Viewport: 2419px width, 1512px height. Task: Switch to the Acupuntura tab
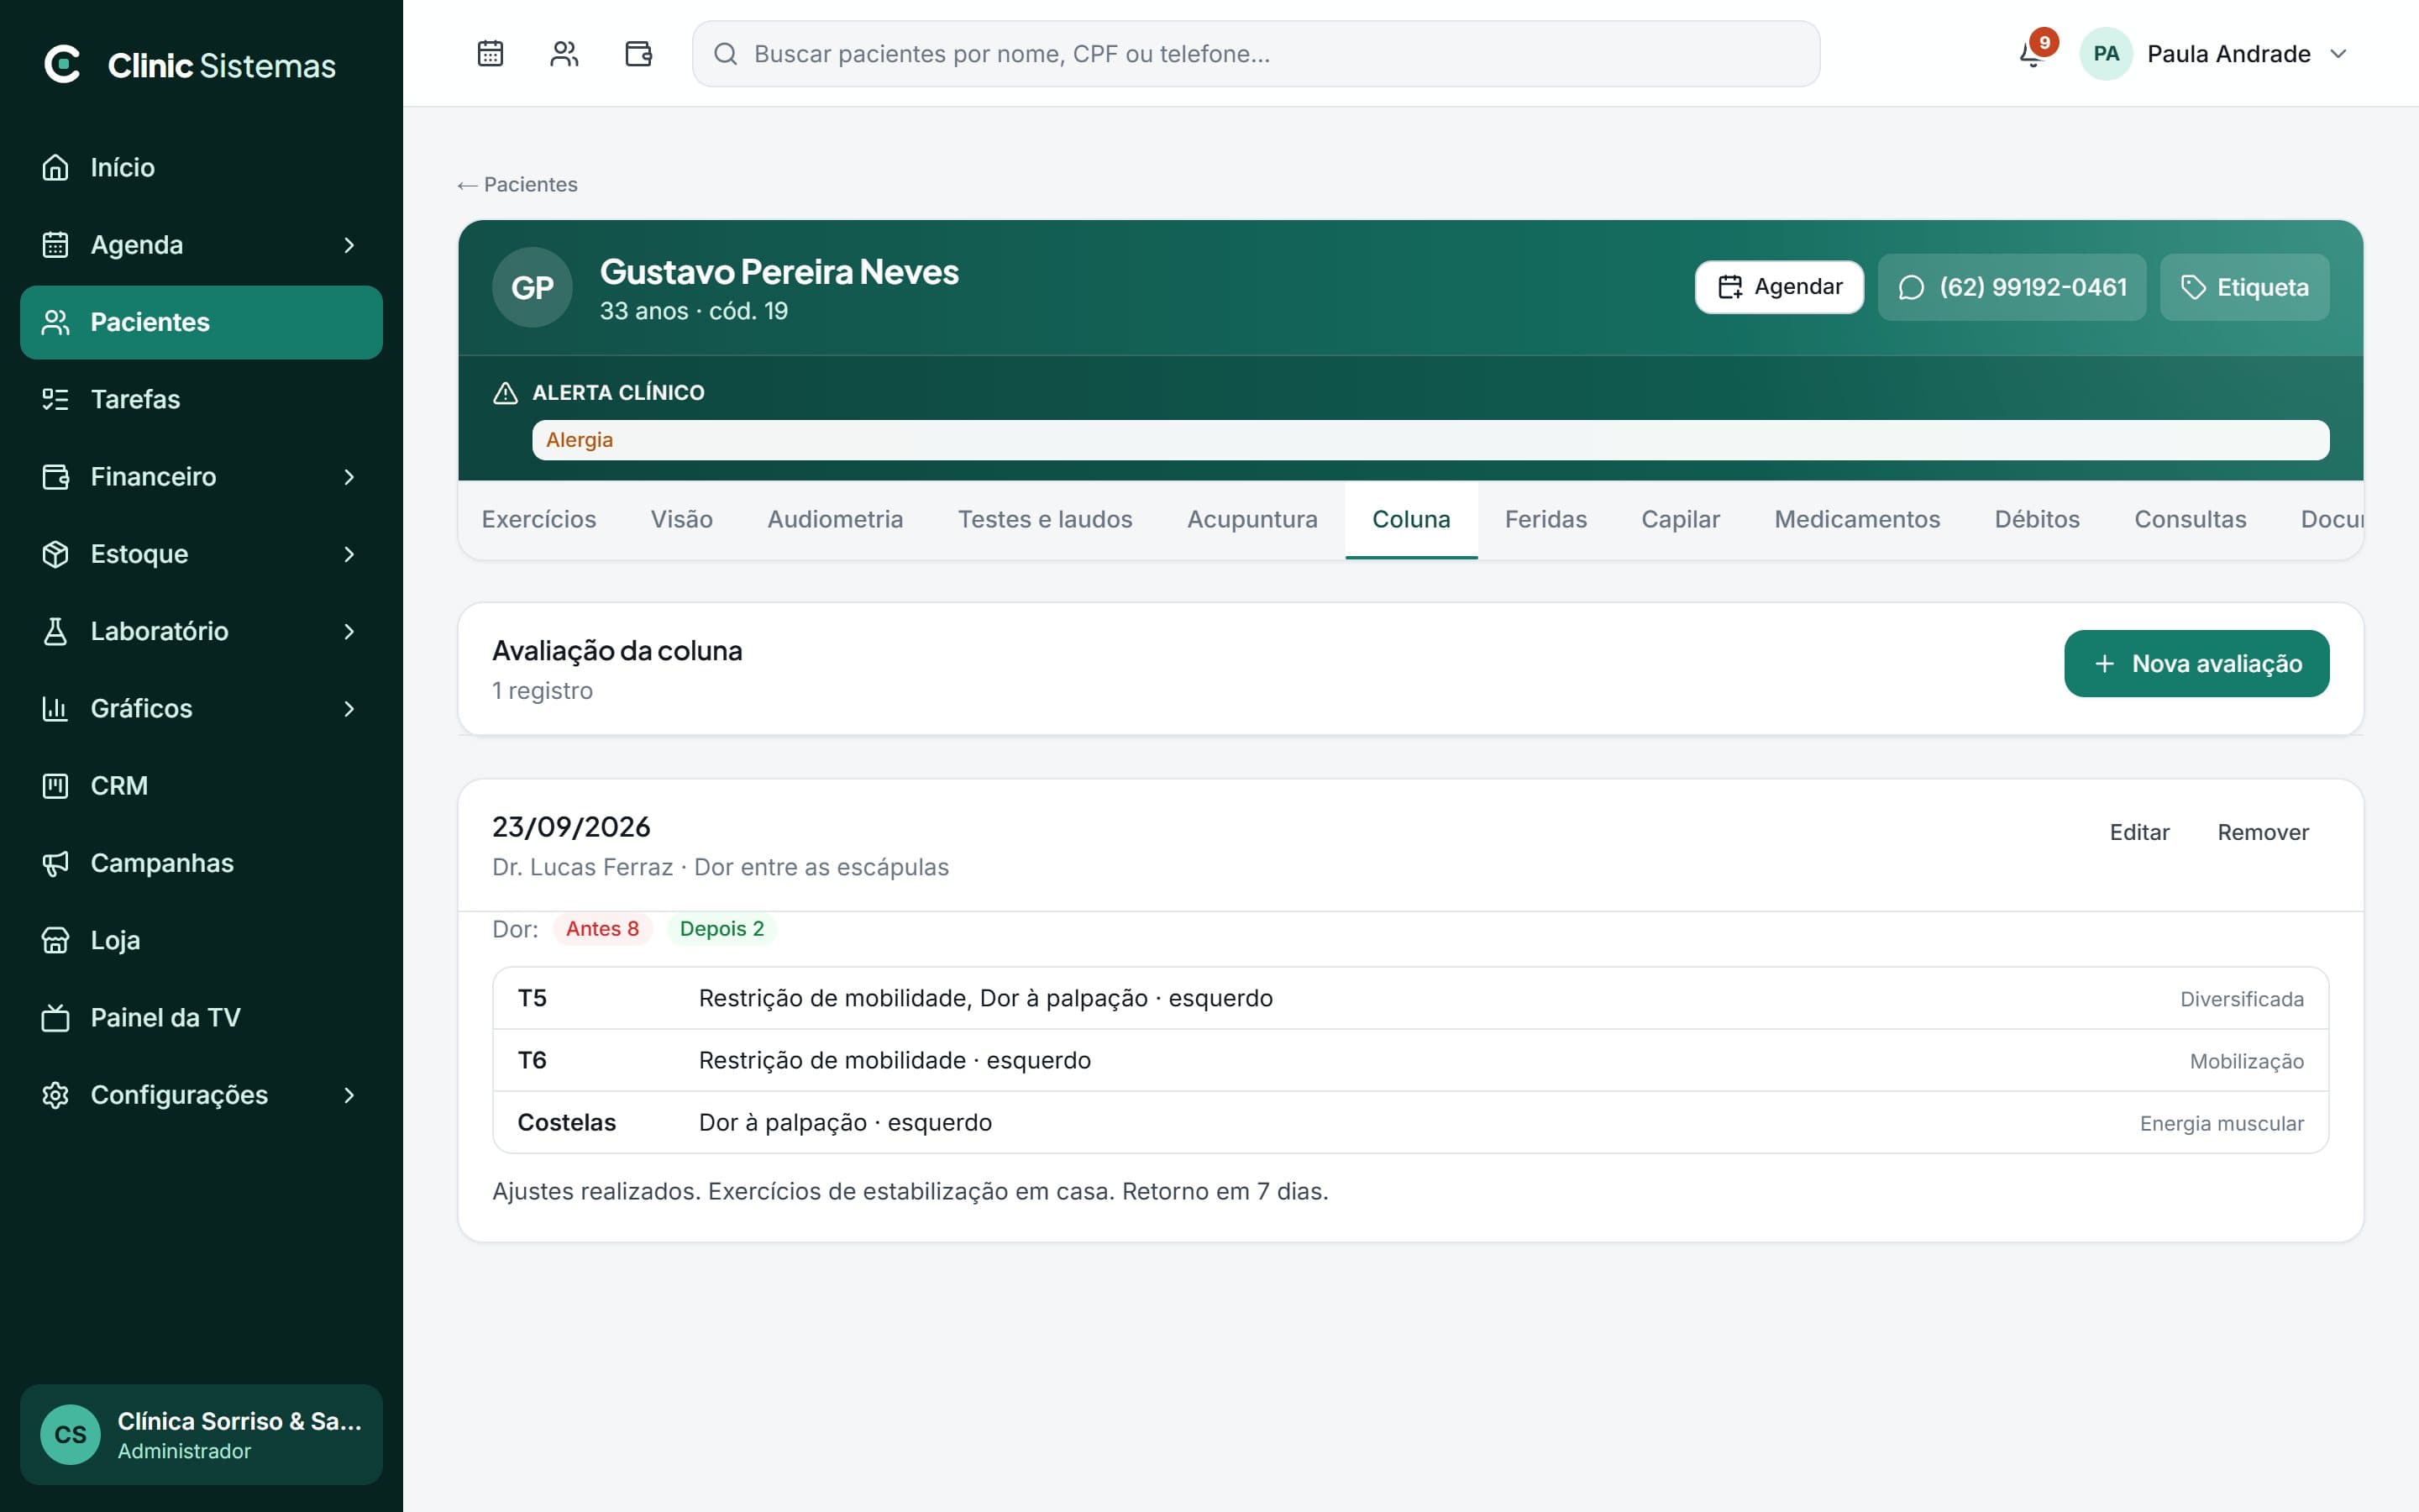[x=1251, y=519]
